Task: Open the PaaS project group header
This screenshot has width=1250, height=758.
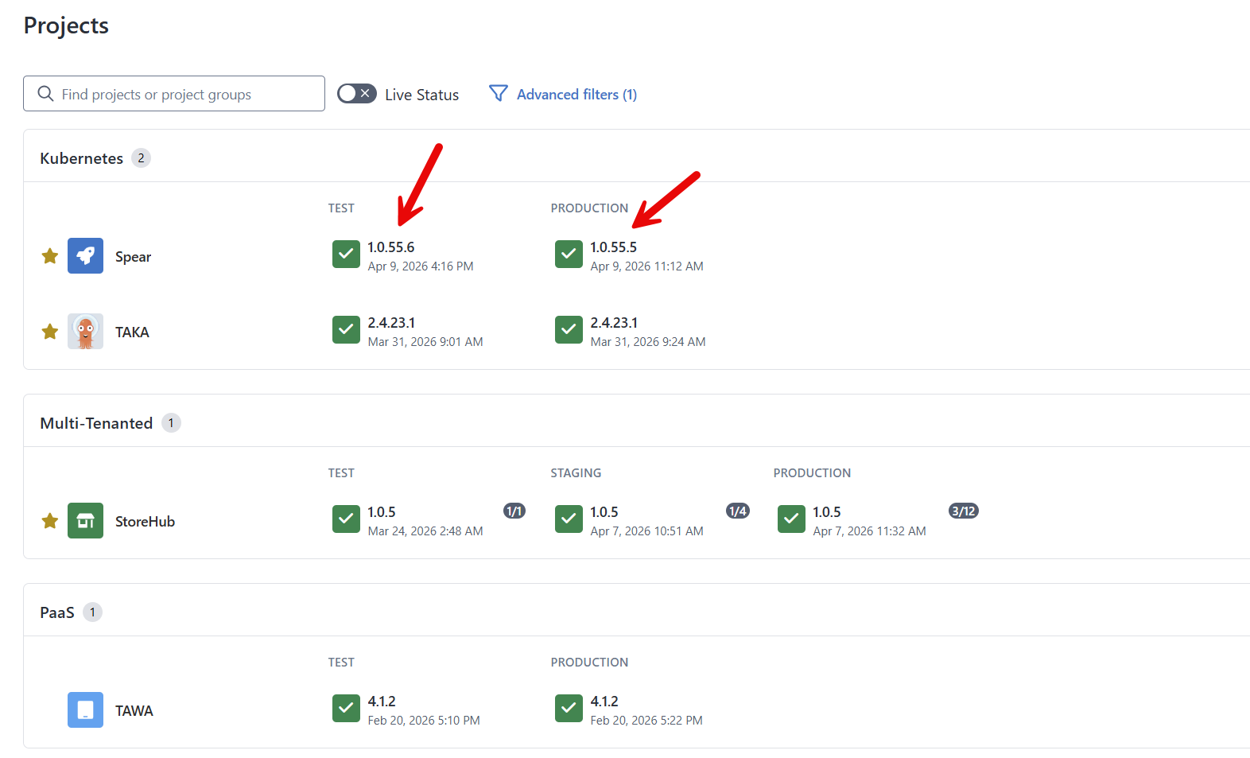Action: tap(57, 612)
